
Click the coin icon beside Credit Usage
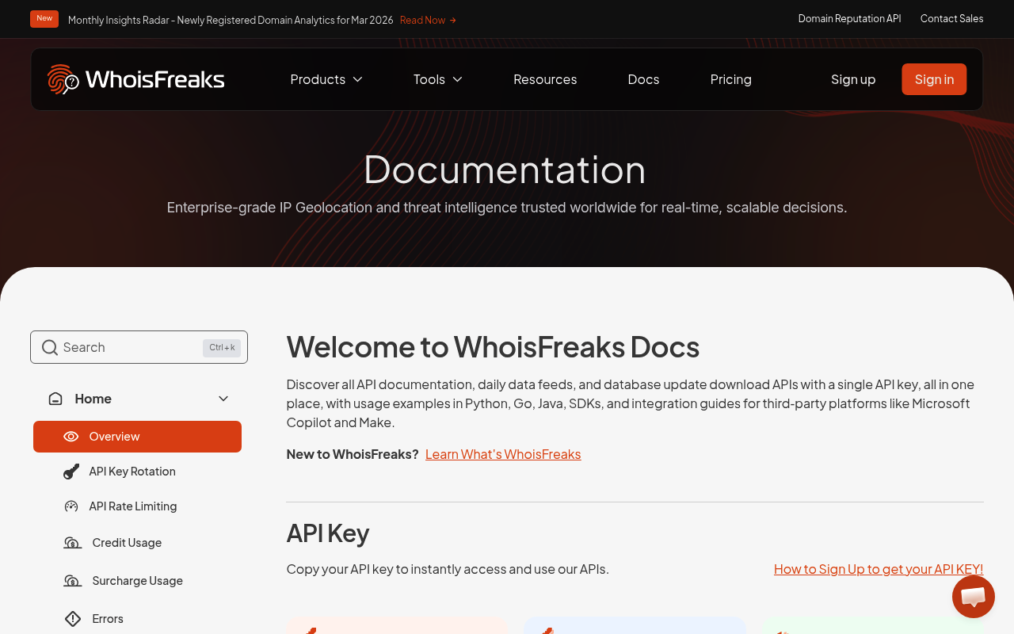coord(73,543)
